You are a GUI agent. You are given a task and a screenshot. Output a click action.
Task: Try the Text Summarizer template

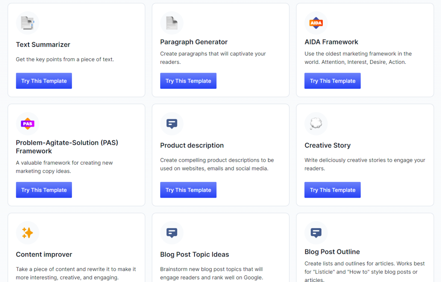point(44,81)
